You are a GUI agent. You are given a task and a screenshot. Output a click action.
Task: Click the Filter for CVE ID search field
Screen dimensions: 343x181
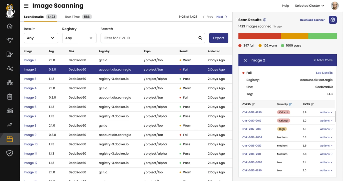pyautogui.click(x=149, y=38)
